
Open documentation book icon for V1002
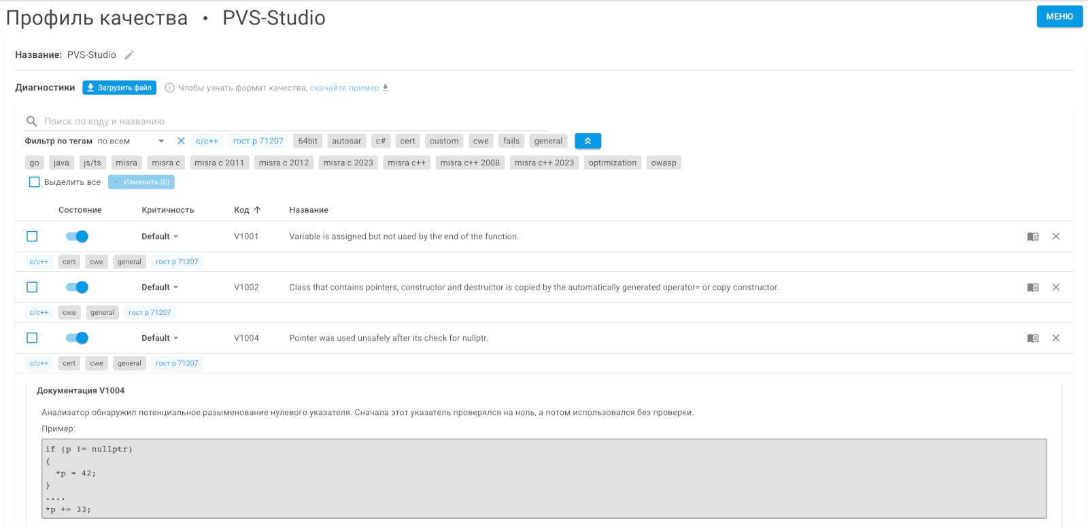point(1033,288)
